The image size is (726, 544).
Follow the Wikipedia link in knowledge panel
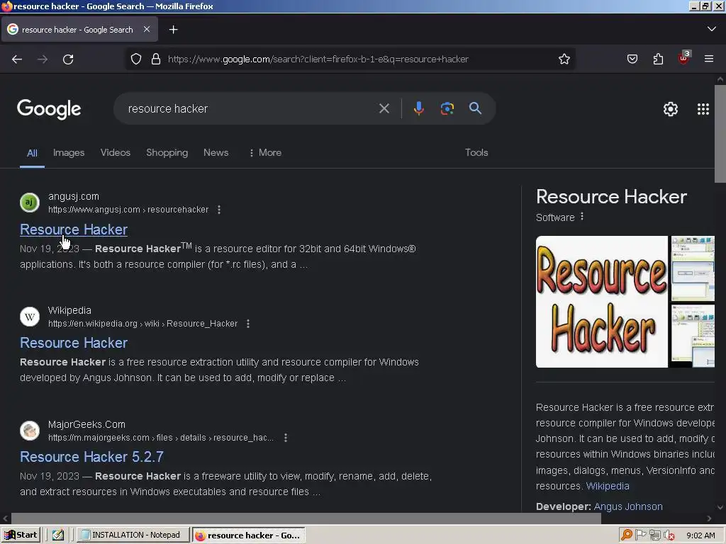click(608, 486)
